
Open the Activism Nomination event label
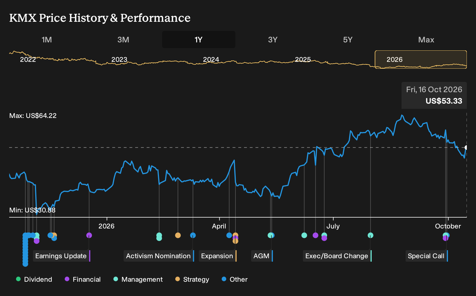click(159, 256)
